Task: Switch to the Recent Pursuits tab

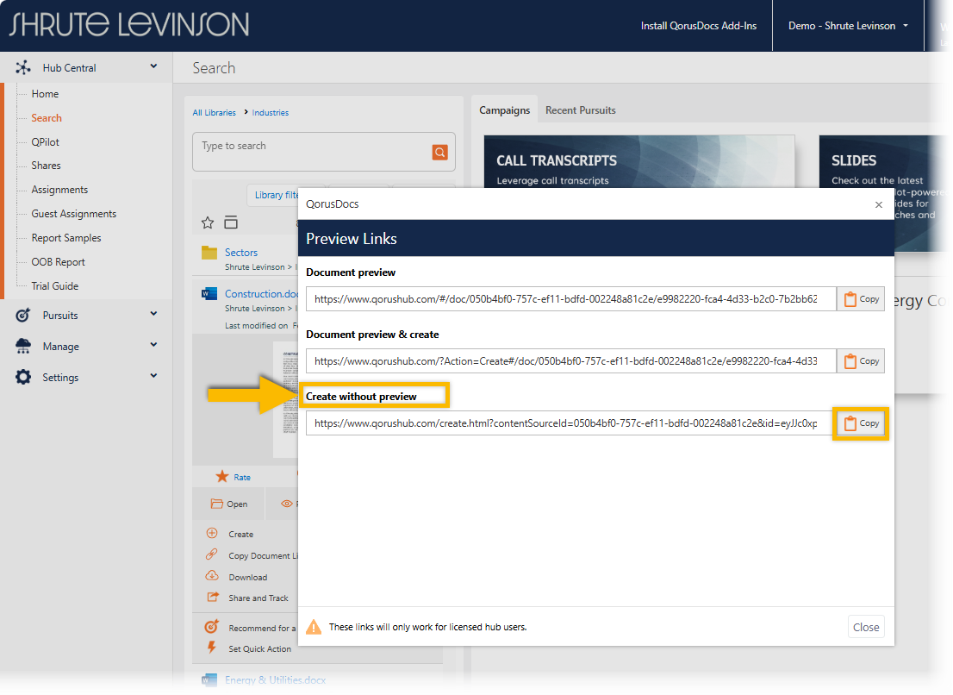Action: tap(580, 110)
